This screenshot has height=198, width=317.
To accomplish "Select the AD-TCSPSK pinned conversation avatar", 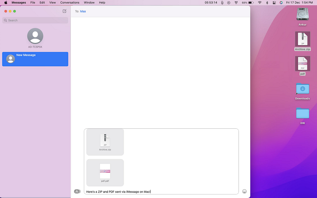I will (35, 36).
